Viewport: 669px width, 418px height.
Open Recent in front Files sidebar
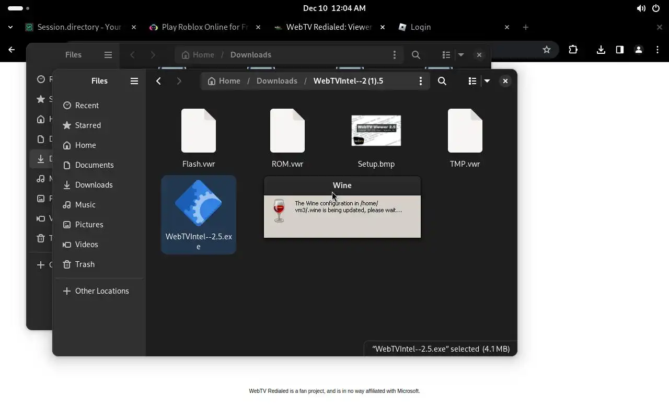[x=99, y=106]
